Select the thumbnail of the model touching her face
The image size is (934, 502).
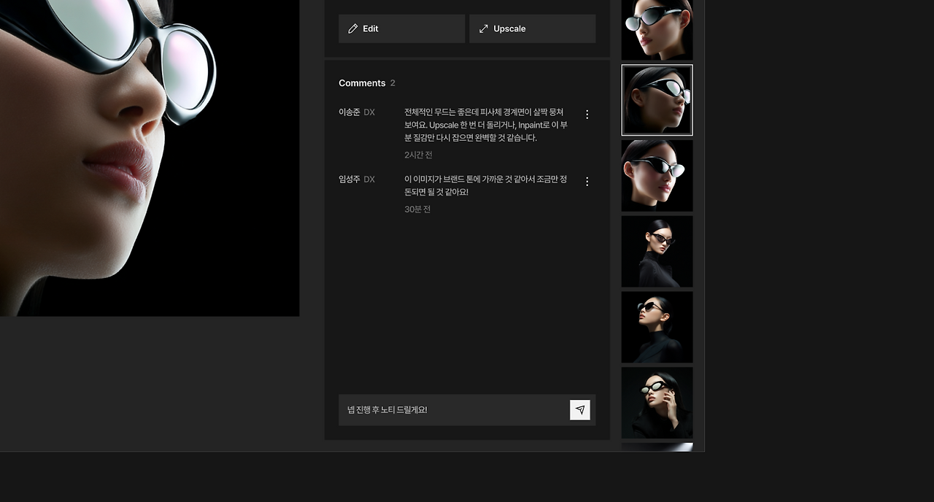tap(657, 402)
